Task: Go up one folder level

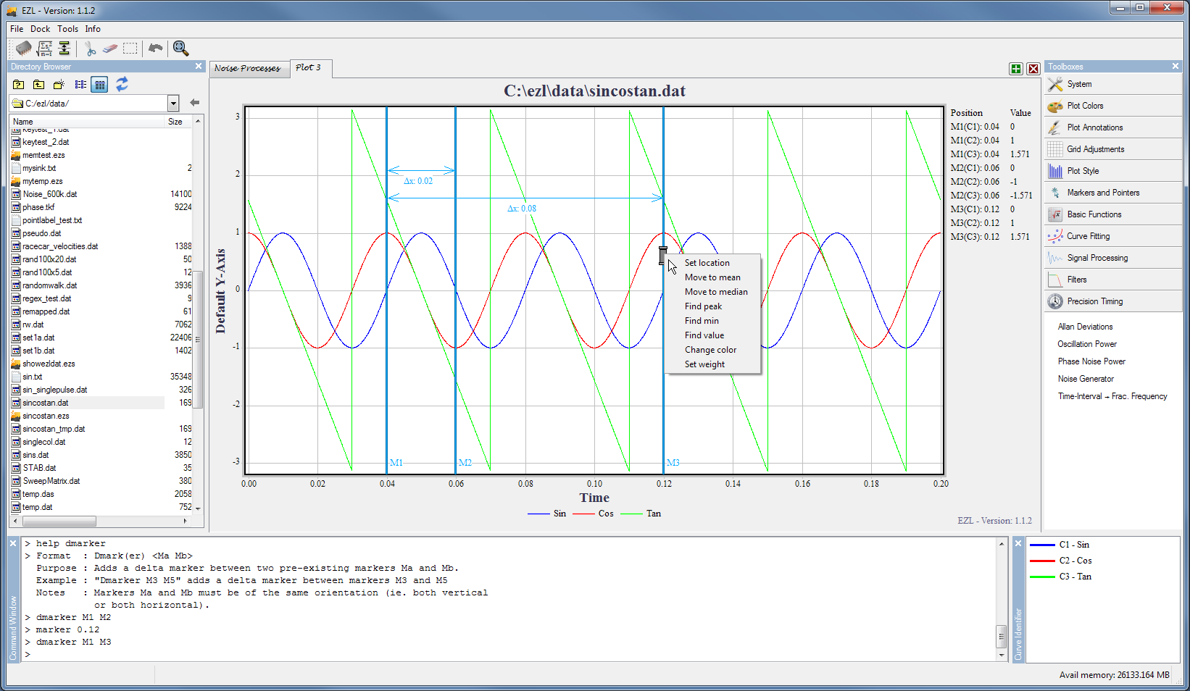Action: click(39, 85)
